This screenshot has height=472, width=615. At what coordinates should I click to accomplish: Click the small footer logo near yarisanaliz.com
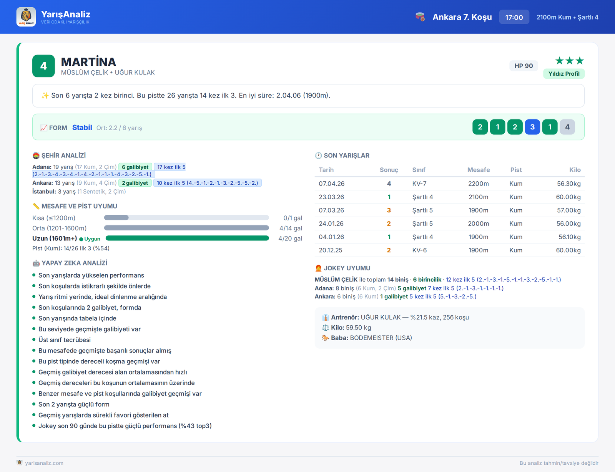coord(20,463)
